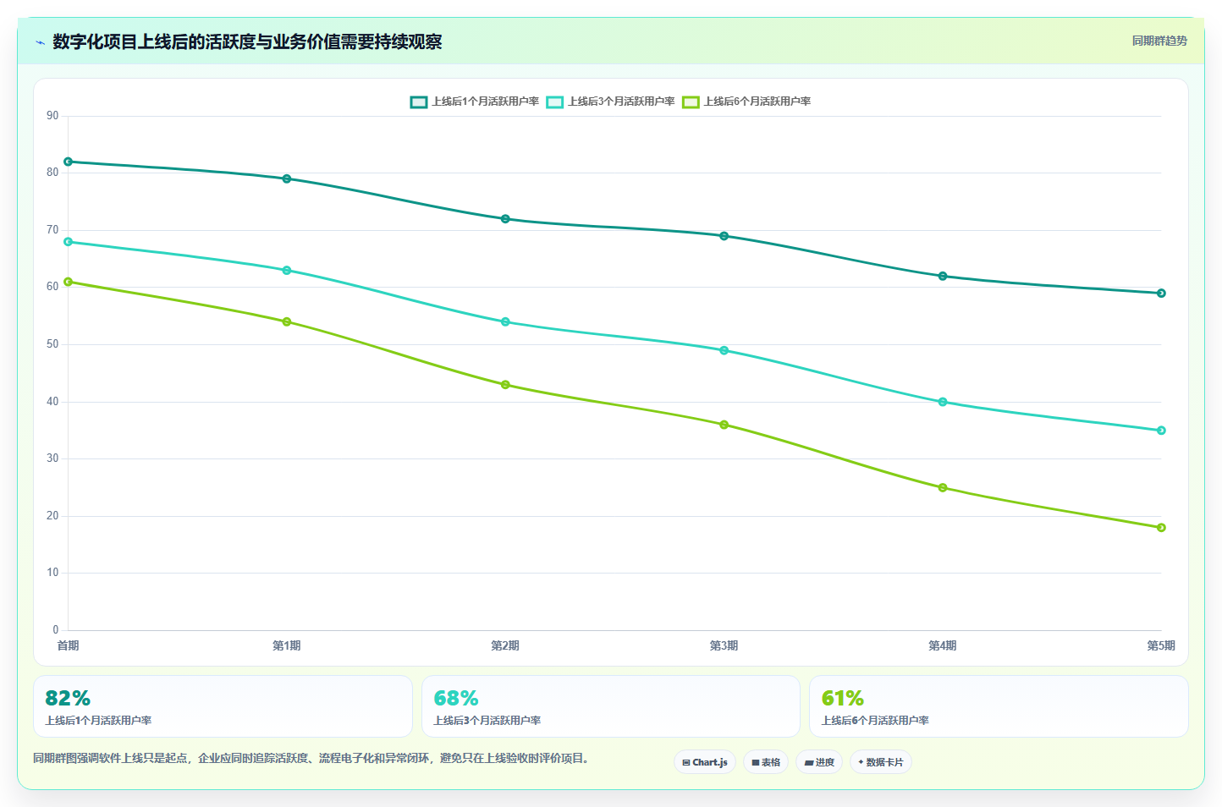Click the y-axis label 90

coord(52,116)
